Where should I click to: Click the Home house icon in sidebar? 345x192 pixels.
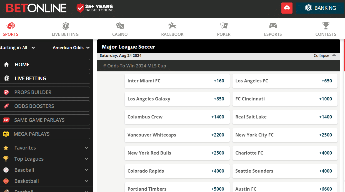pyautogui.click(x=6, y=64)
